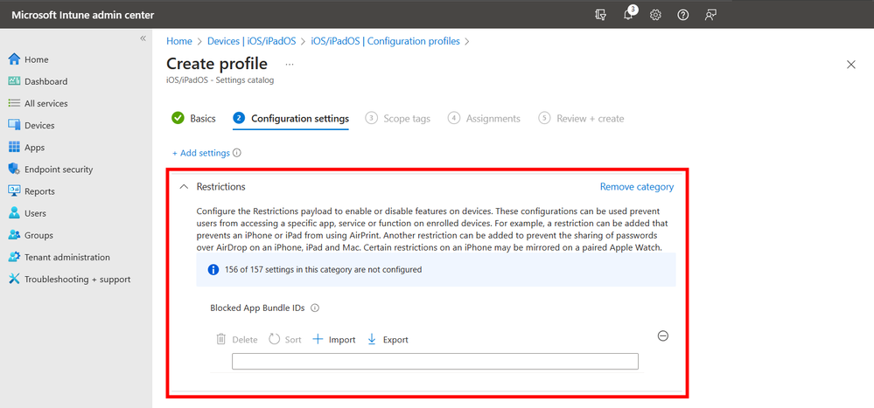Click the "156 of 157 settings" banner text
This screenshot has width=874, height=408.
pos(324,270)
